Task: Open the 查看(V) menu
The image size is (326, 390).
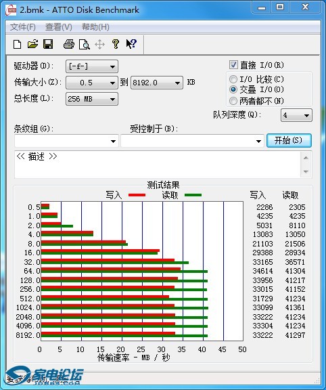Action: 59,27
